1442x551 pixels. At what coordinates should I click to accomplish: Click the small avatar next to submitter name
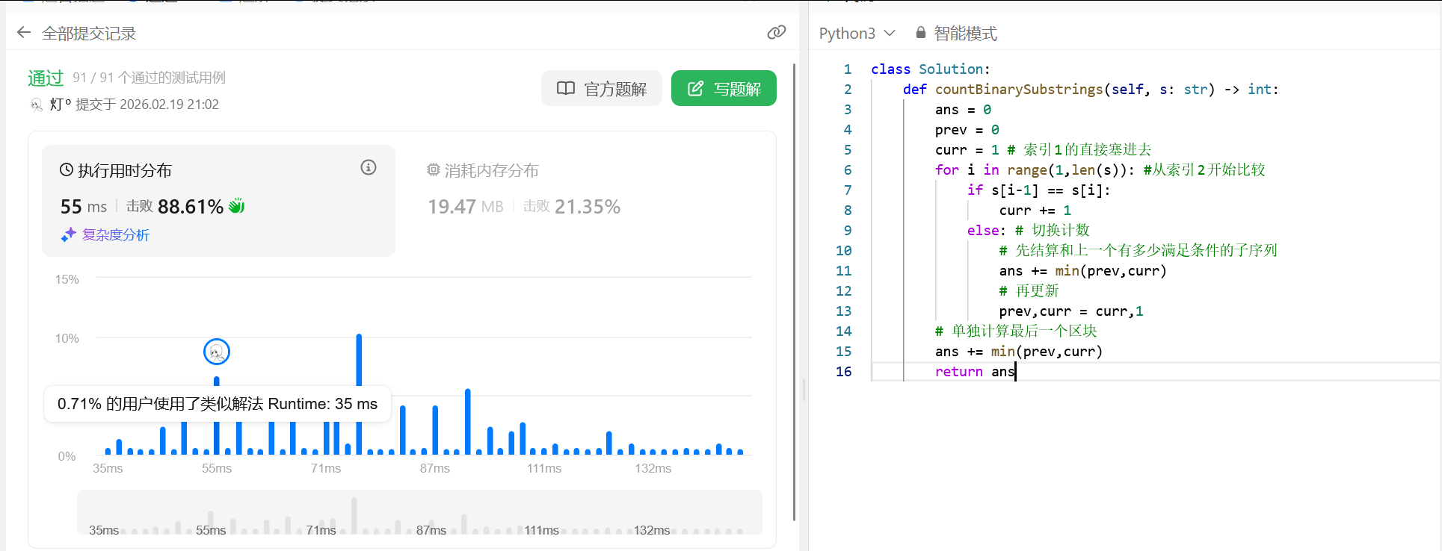point(36,105)
